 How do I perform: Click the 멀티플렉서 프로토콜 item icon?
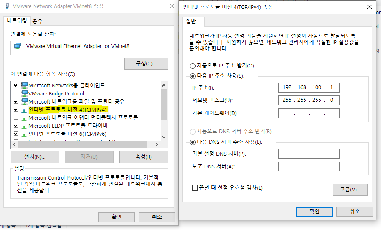tap(24, 119)
